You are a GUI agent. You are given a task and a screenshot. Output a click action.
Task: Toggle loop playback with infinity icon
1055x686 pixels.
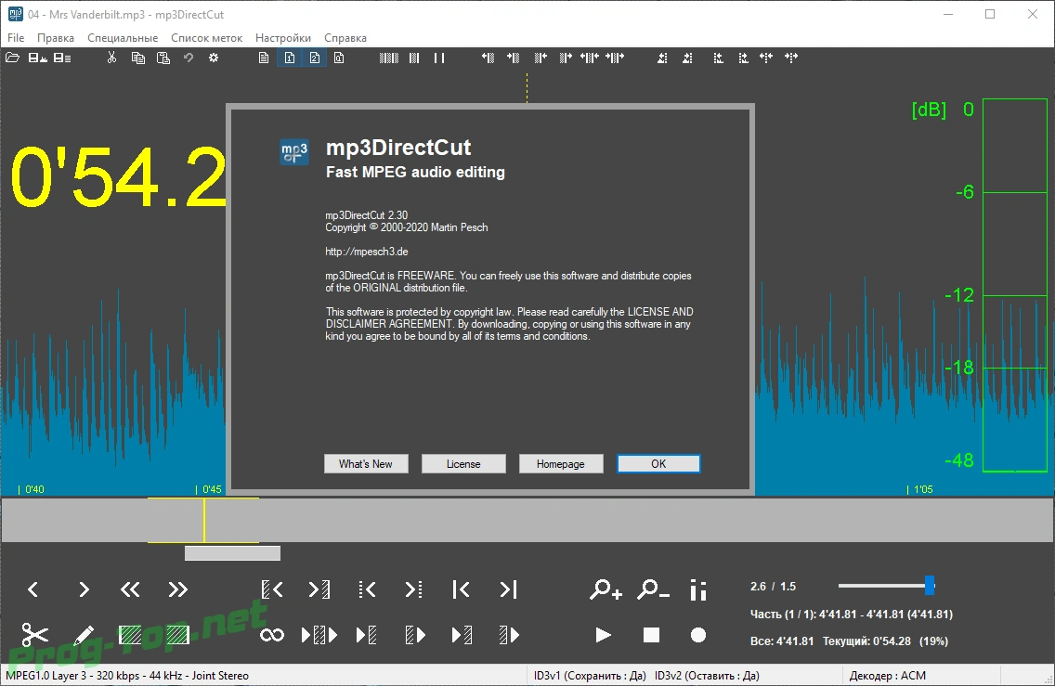(x=272, y=635)
